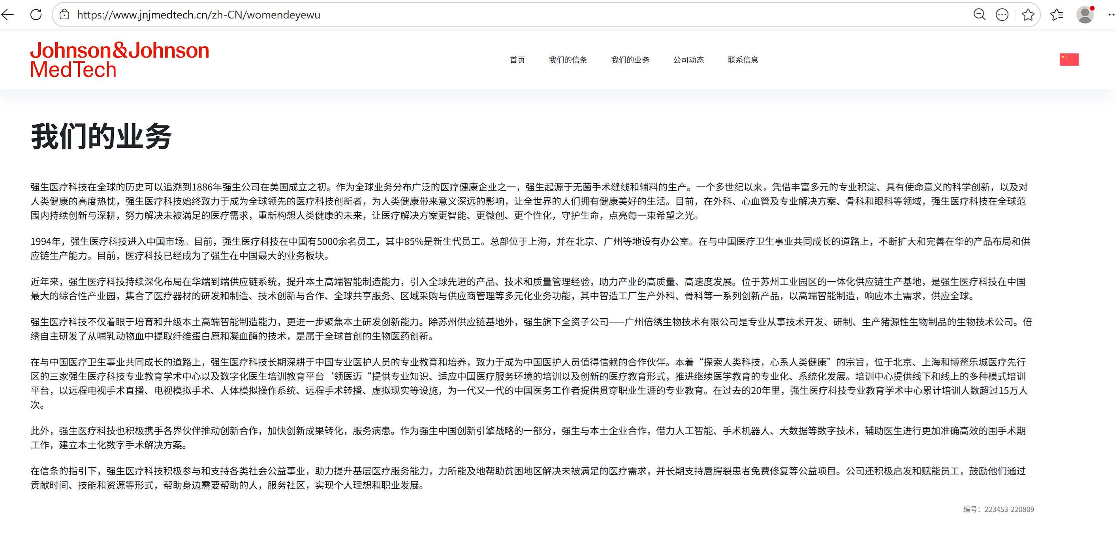The height and width of the screenshot is (534, 1115).
Task: Click the paragraph starting 此外，强生医疗科技也积极携手
Action: point(528,438)
